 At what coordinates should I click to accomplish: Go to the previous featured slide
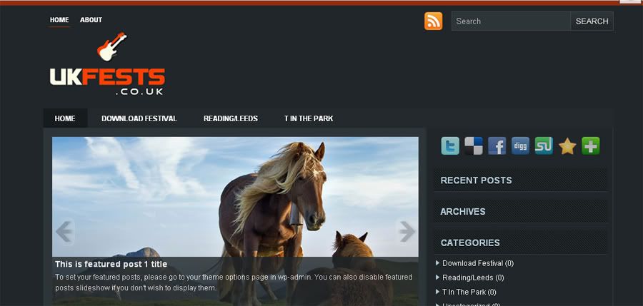[x=64, y=232]
